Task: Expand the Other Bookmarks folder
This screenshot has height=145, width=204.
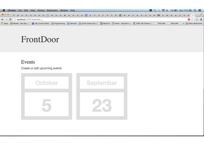Action: [x=194, y=23]
